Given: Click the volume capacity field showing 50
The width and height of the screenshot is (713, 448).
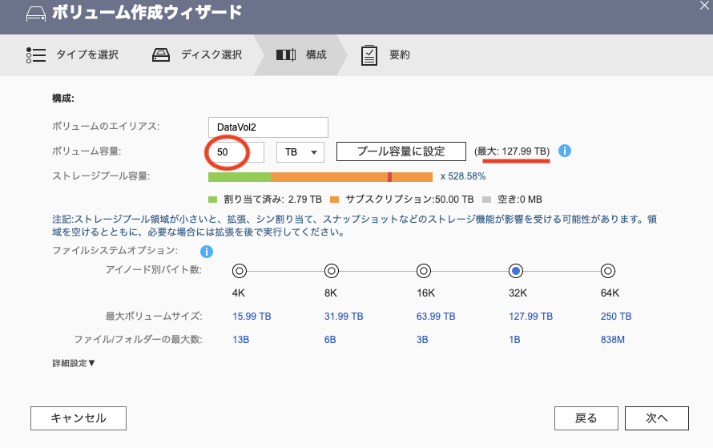Looking at the screenshot, I should [x=236, y=152].
